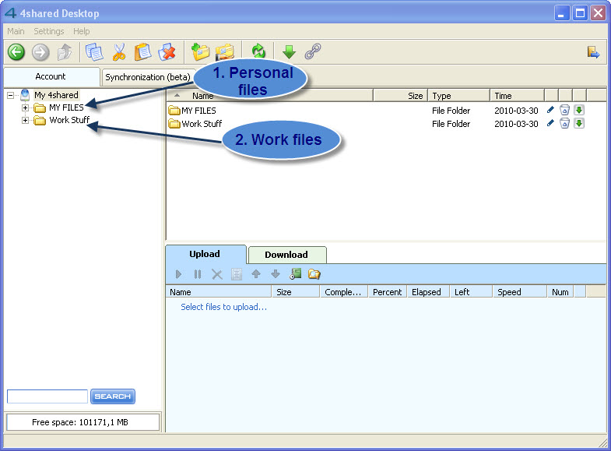Select the Upload tab
Viewport: 611px width, 451px height.
205,254
